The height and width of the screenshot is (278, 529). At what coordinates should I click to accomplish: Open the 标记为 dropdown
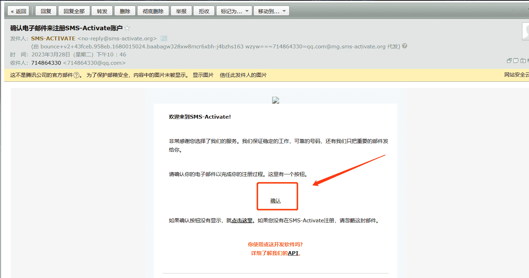click(234, 11)
